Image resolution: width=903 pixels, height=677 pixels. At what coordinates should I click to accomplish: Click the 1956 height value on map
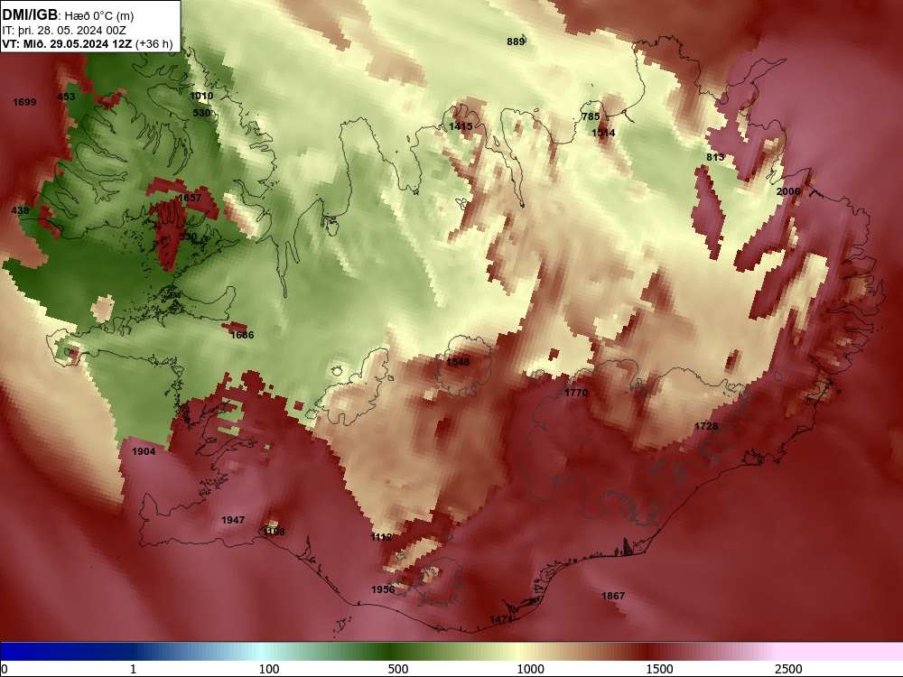(383, 589)
